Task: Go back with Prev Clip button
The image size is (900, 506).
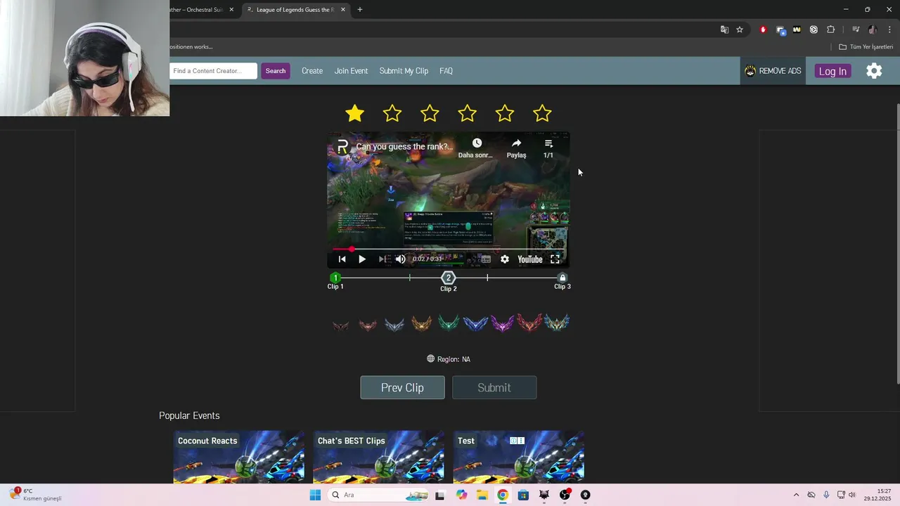Action: (402, 387)
